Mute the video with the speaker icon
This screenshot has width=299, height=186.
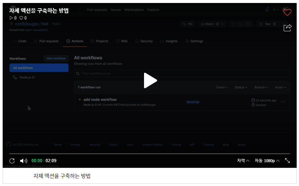(24, 161)
